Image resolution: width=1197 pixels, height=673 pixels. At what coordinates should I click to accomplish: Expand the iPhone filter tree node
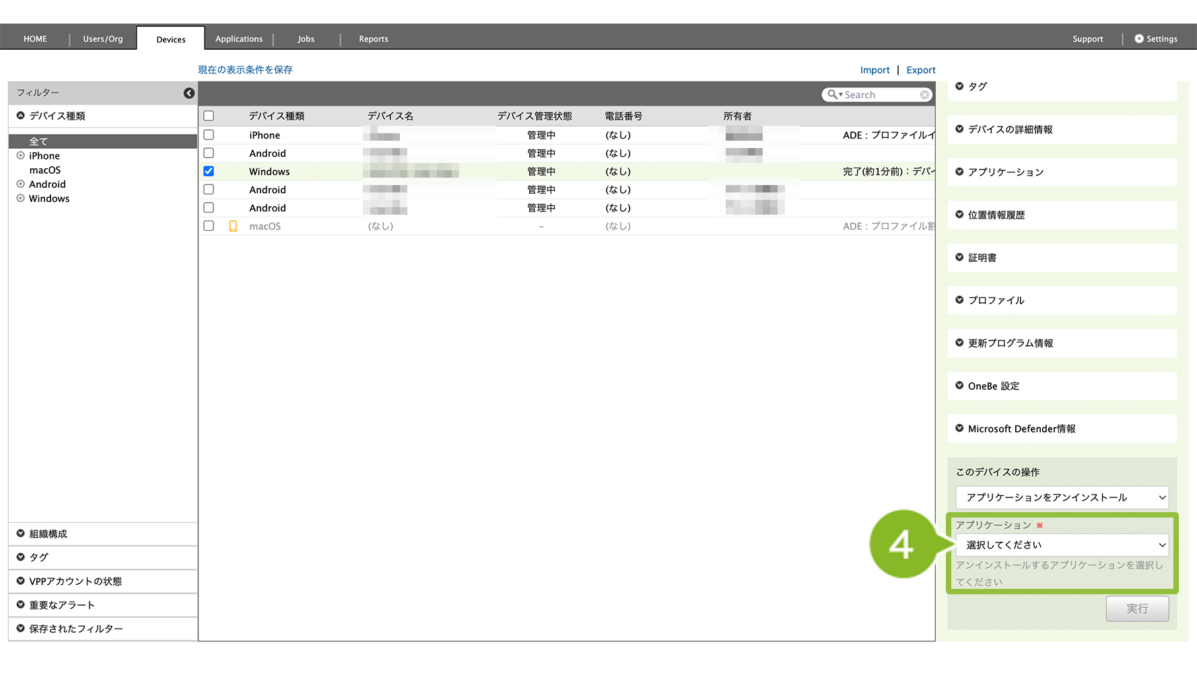[x=21, y=155]
